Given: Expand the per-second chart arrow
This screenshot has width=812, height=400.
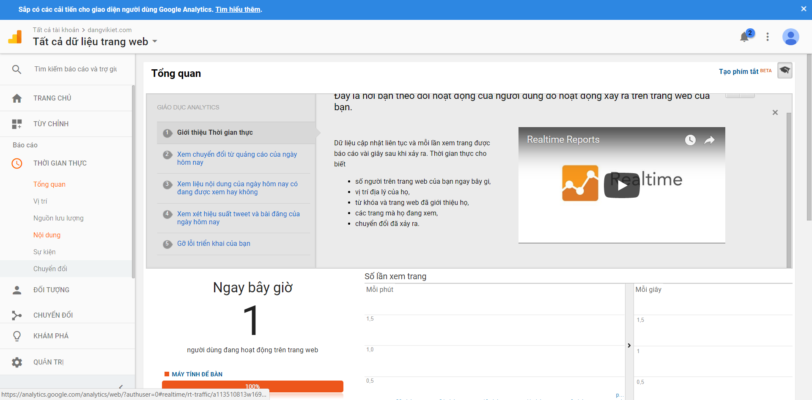Looking at the screenshot, I should tap(629, 346).
